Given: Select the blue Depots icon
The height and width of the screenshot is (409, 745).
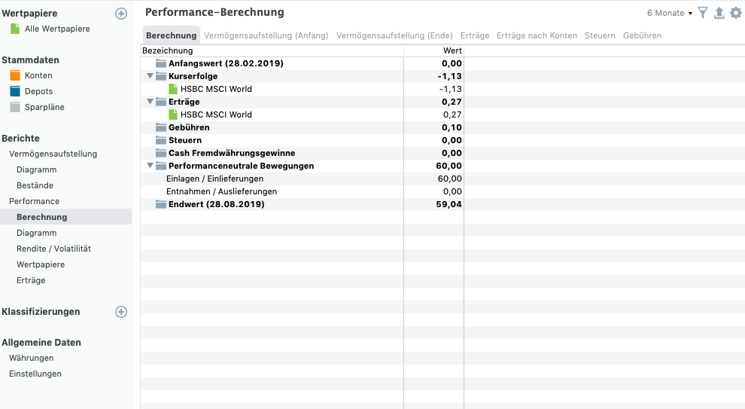Looking at the screenshot, I should [15, 91].
